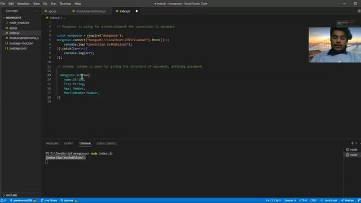361x203 pixels.
Task: Select the second node terminal instance
Action: coord(352,155)
